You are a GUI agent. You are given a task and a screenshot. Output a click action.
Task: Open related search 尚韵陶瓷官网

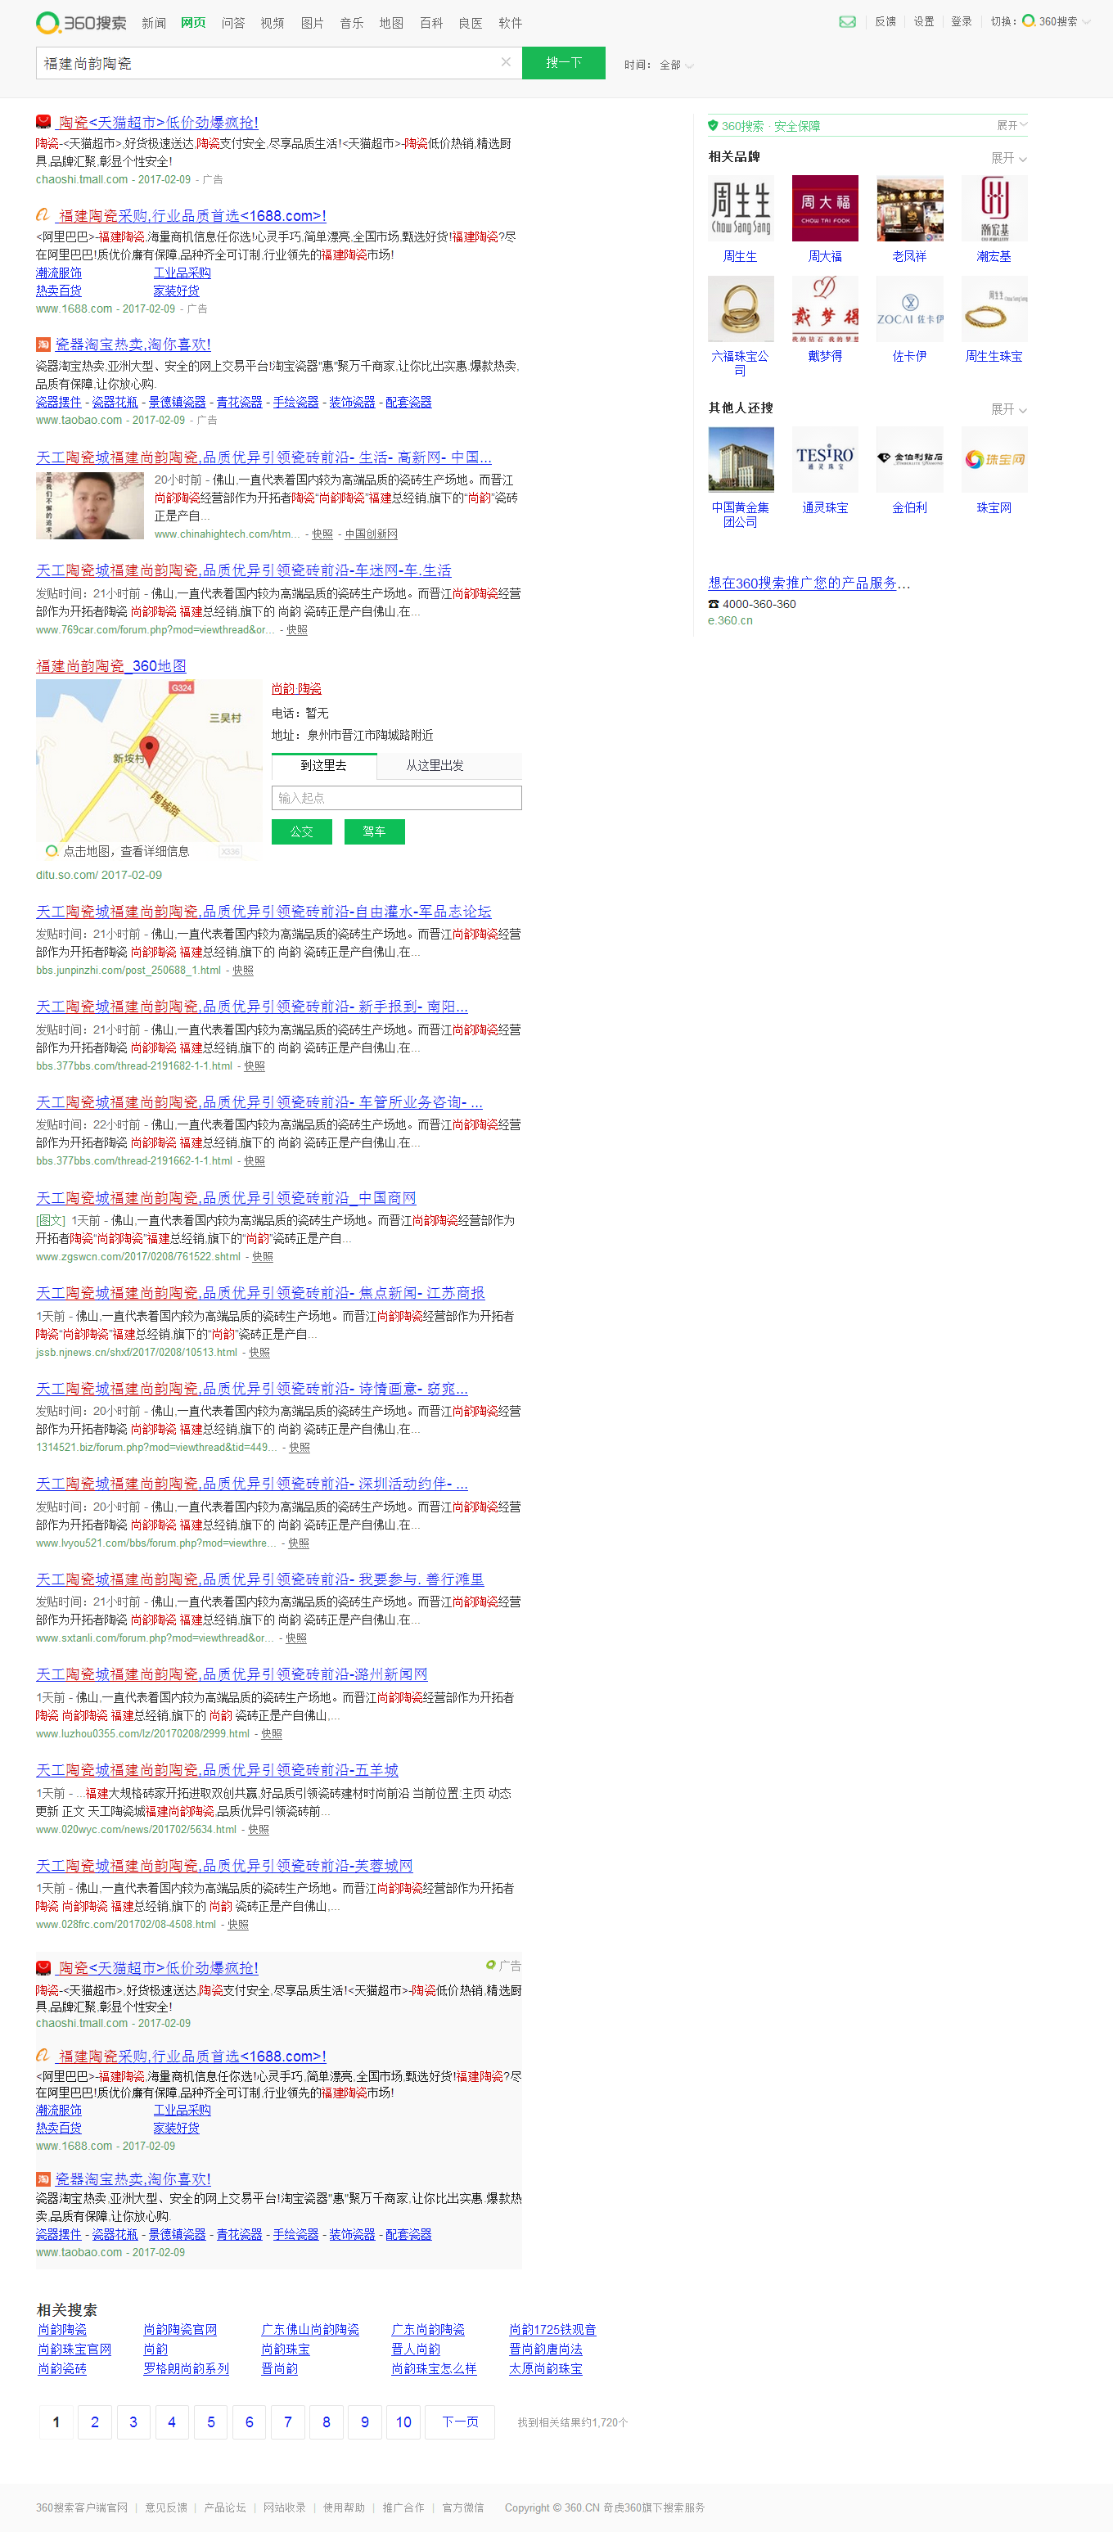(180, 2331)
